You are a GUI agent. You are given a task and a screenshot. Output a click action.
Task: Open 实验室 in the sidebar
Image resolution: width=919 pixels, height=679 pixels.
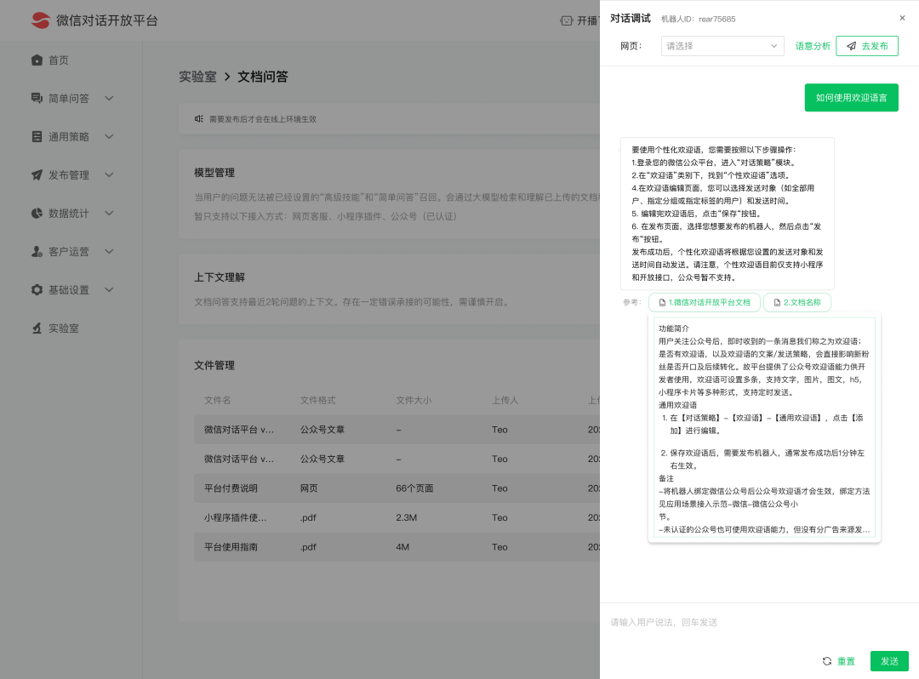(63, 328)
